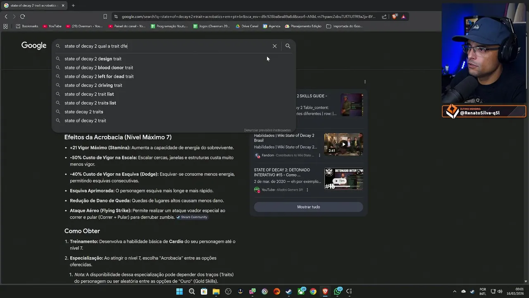Open the Steam Community source chip
This screenshot has width=529, height=298.
coord(192,217)
